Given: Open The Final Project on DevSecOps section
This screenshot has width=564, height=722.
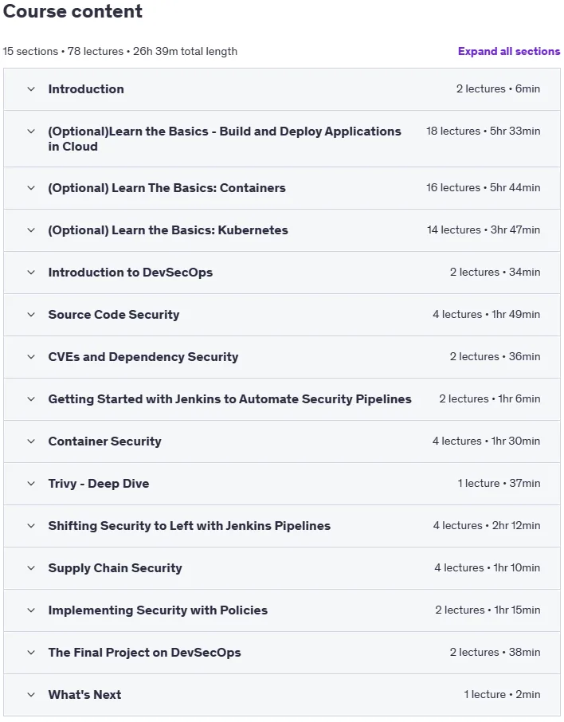Looking at the screenshot, I should pos(144,653).
